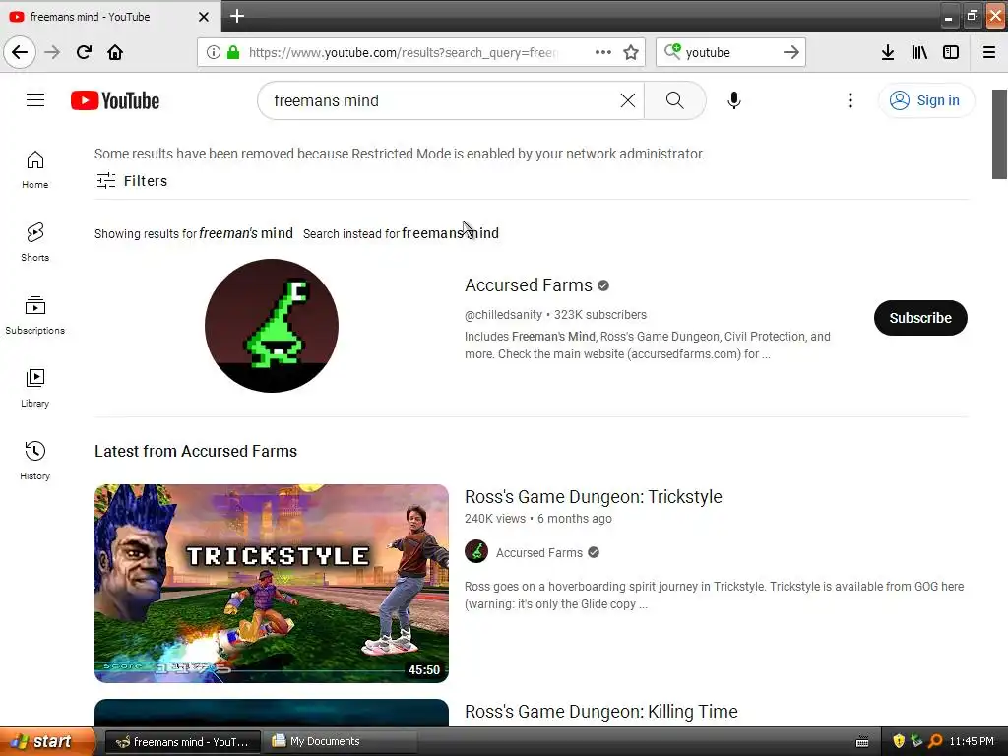This screenshot has height=756, width=1008.
Task: Click the security shield tray icon
Action: point(899,741)
